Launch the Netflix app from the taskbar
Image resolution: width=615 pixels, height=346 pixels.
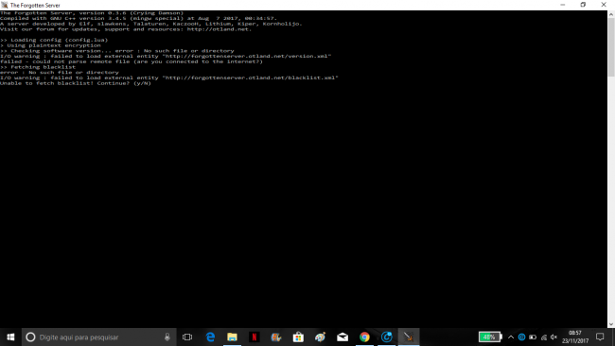tap(255, 337)
